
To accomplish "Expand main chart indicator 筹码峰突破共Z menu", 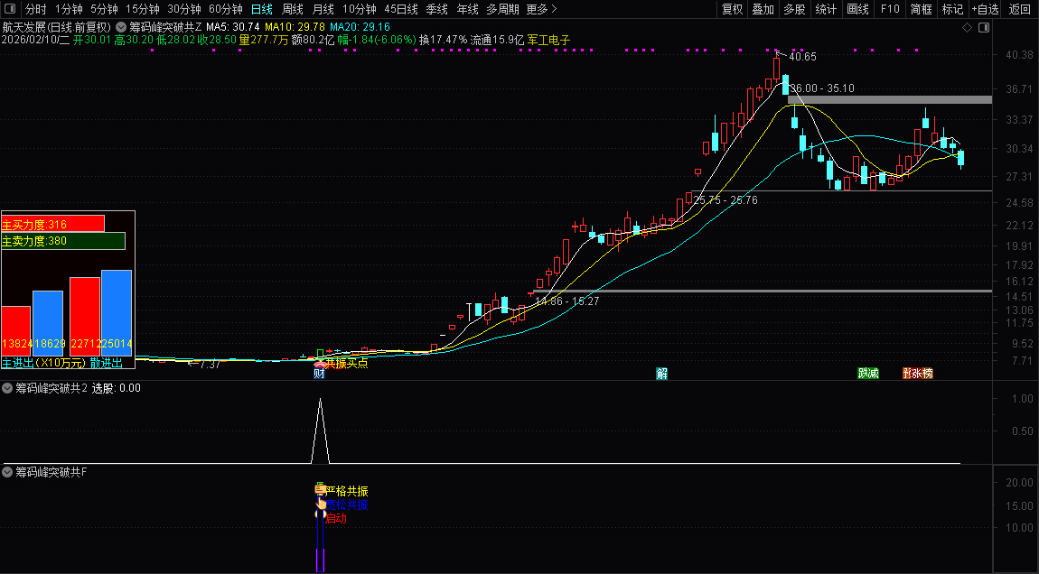I will [121, 27].
